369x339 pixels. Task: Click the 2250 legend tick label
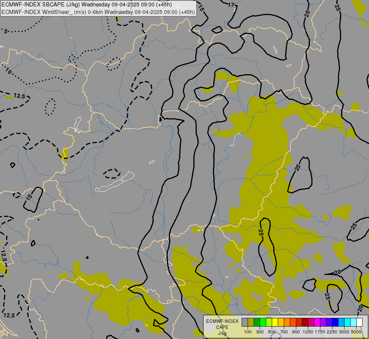tap(332, 332)
